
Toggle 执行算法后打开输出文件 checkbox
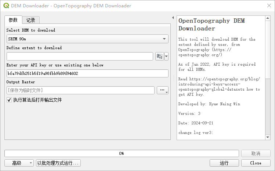(9, 100)
